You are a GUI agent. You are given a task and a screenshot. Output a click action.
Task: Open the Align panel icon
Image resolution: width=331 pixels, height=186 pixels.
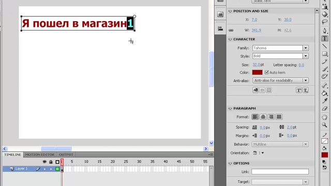[x=220, y=28]
